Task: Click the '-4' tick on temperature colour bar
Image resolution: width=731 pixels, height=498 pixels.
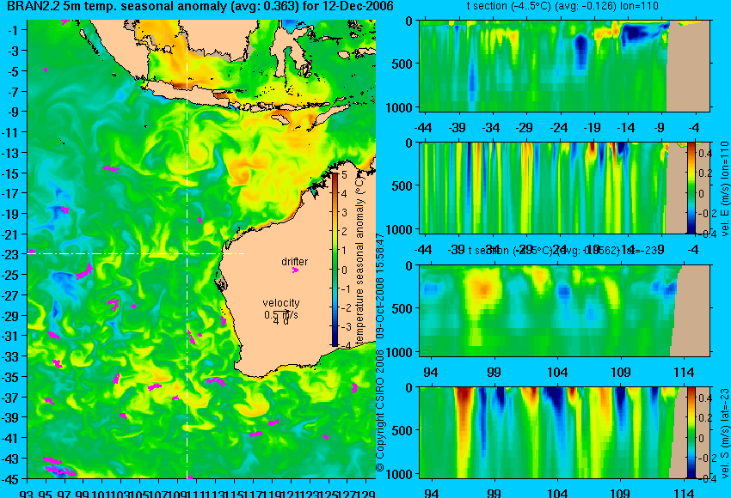Action: 345,346
